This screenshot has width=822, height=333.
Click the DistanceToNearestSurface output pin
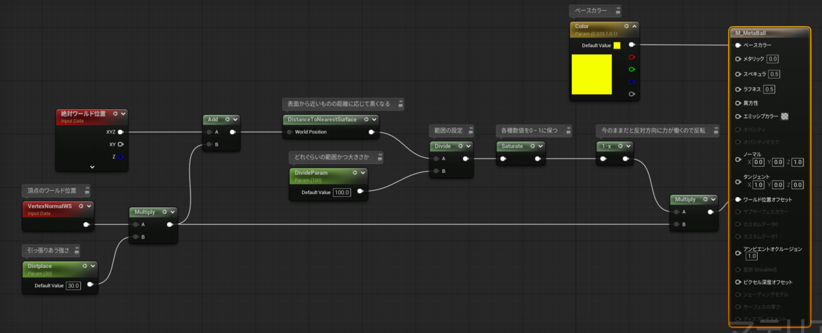(371, 132)
